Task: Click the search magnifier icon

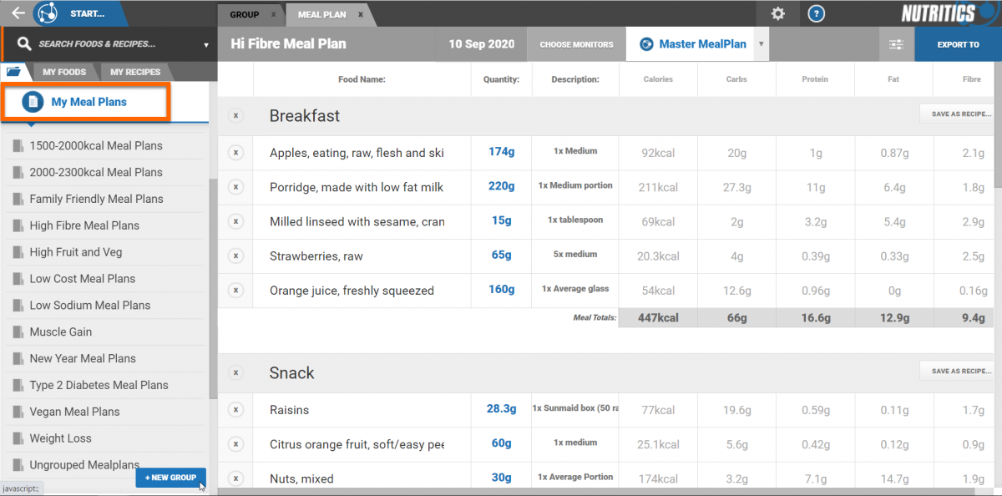Action: [24, 44]
